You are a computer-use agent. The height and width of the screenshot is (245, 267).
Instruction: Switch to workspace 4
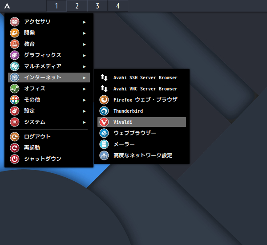click(x=118, y=6)
